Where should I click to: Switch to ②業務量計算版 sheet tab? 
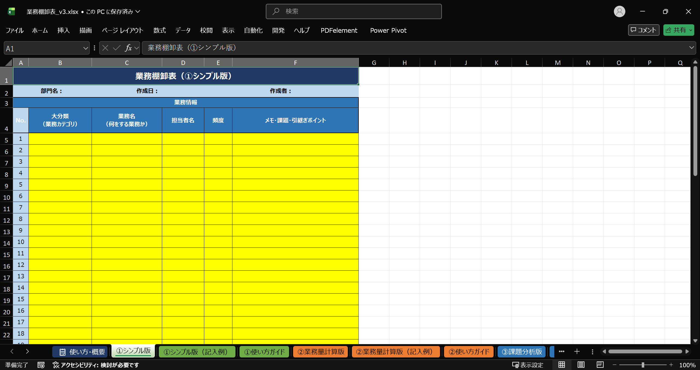[321, 352]
